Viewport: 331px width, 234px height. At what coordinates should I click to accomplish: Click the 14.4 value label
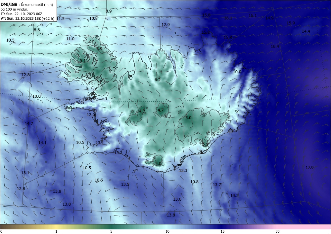[306, 31]
